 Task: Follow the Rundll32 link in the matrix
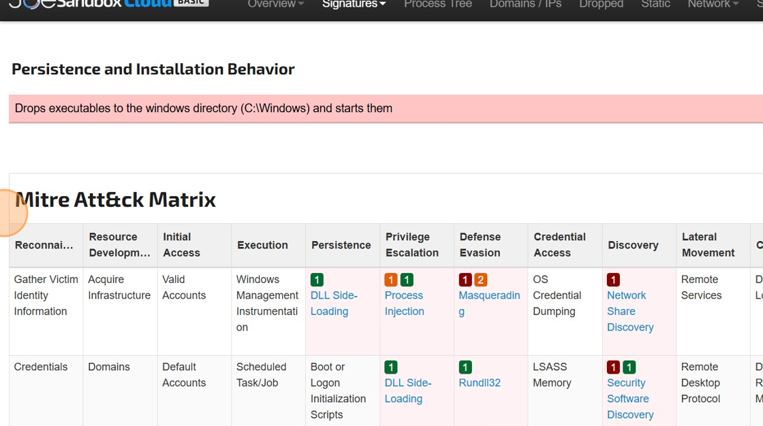pos(479,382)
